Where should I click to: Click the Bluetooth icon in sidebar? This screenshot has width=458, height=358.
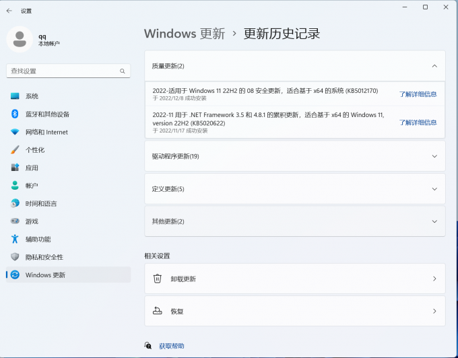15,114
